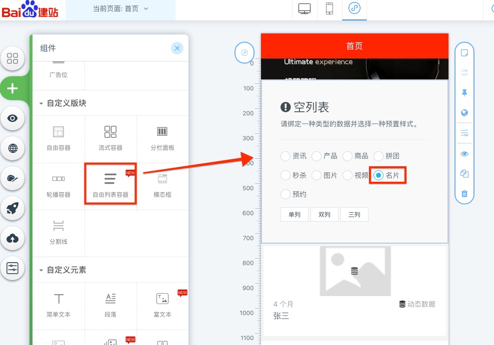Toggle the eye visibility in right toolbar
494x345 pixels.
click(x=464, y=154)
